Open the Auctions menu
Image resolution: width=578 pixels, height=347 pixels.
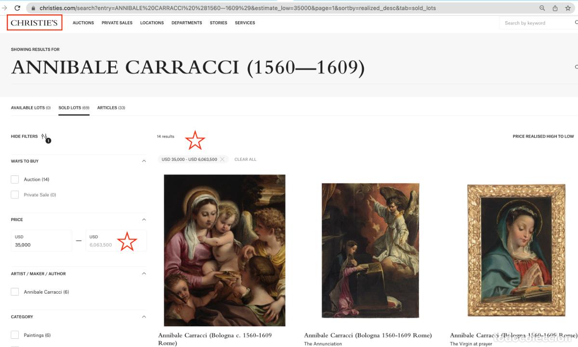83,23
